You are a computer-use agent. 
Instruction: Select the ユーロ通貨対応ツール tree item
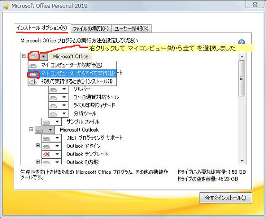(x=96, y=97)
